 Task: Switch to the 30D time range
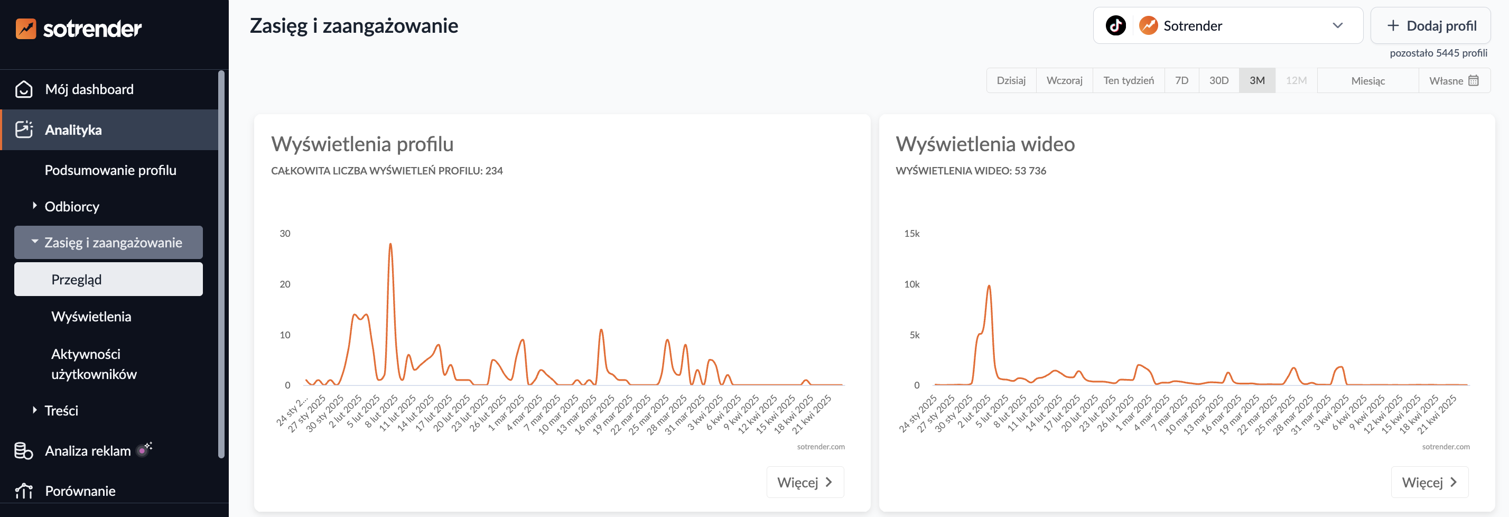click(1218, 80)
